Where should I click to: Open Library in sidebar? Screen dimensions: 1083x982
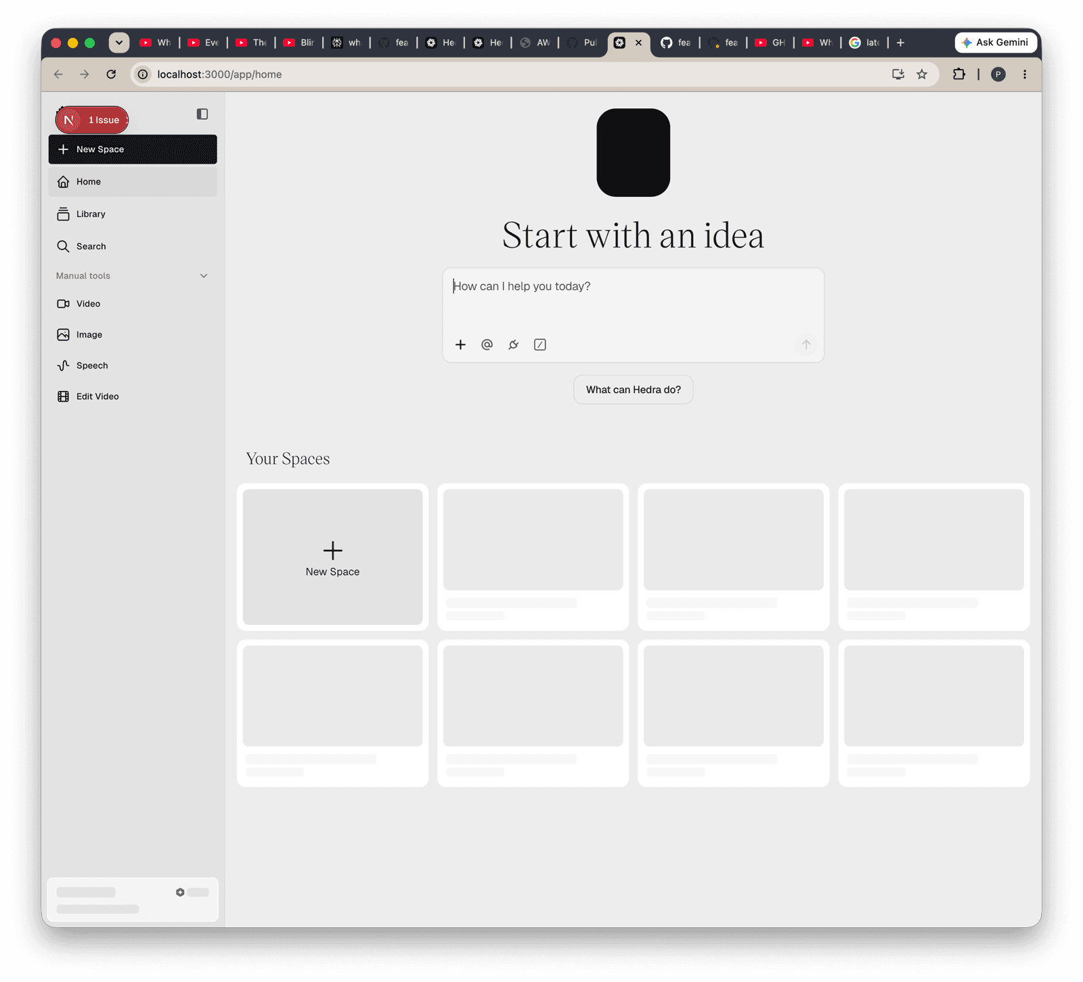point(133,214)
